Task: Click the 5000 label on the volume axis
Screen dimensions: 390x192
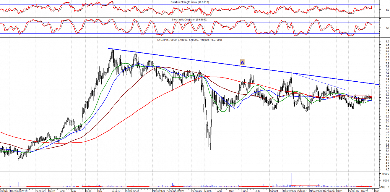Action: (384, 180)
